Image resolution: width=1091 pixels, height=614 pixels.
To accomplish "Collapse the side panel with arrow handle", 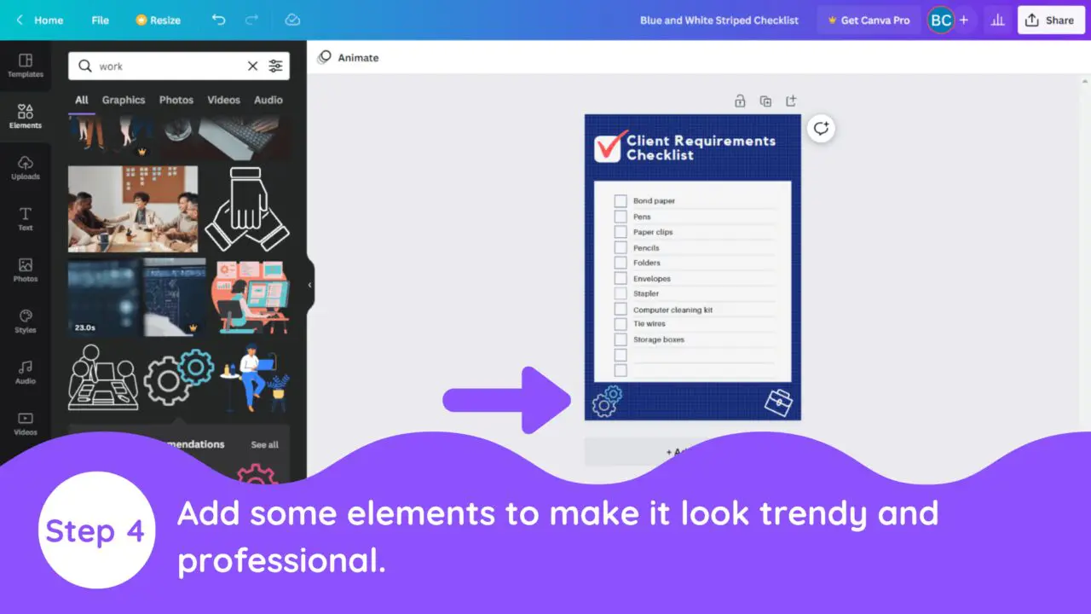I will [x=309, y=285].
